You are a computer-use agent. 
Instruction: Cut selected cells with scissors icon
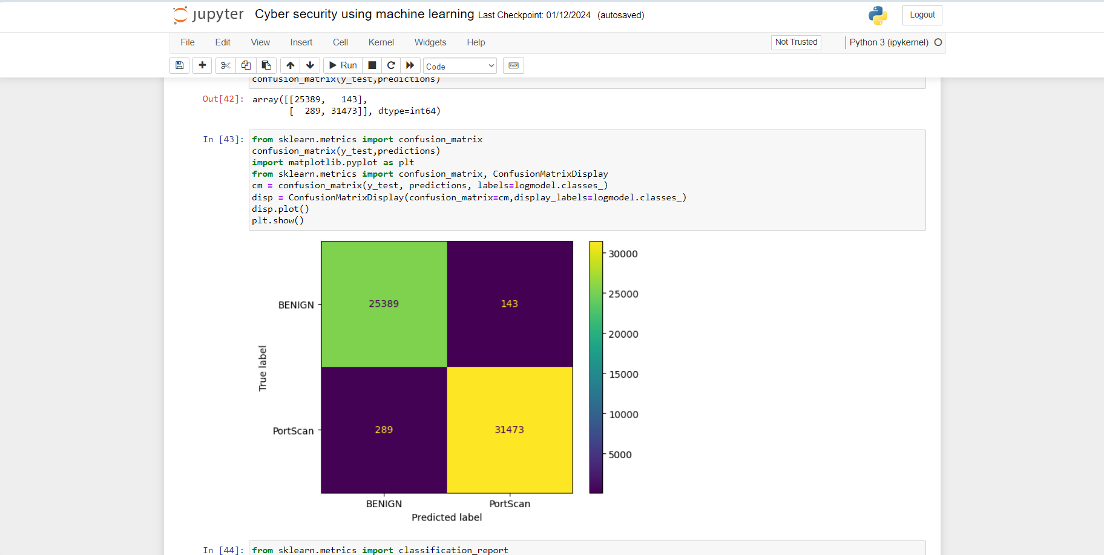[x=225, y=65]
